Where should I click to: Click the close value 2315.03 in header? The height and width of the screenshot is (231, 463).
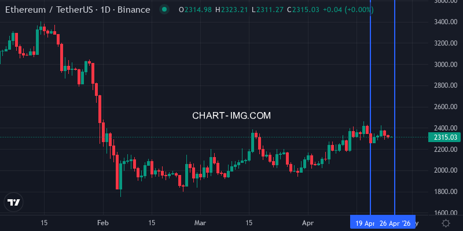306,10
